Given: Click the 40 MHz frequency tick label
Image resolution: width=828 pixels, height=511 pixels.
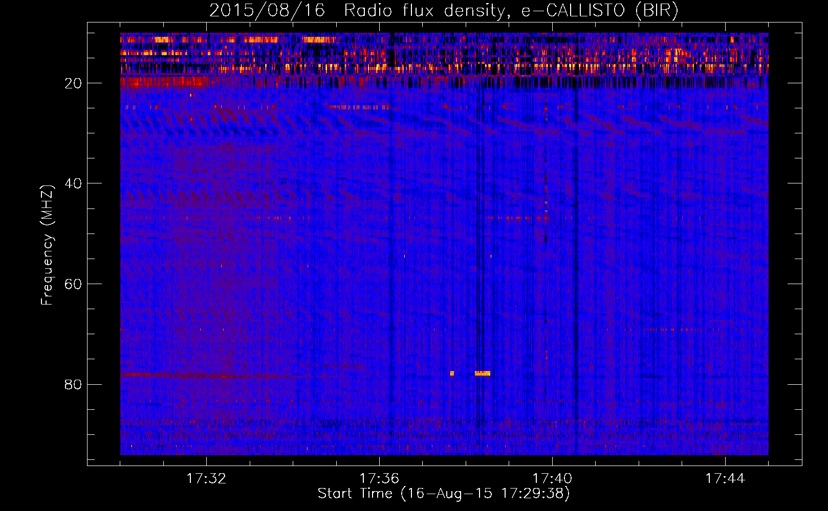Looking at the screenshot, I should click(x=74, y=183).
